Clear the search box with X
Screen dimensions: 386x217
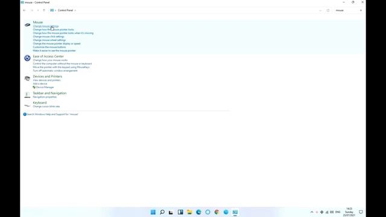click(x=361, y=10)
